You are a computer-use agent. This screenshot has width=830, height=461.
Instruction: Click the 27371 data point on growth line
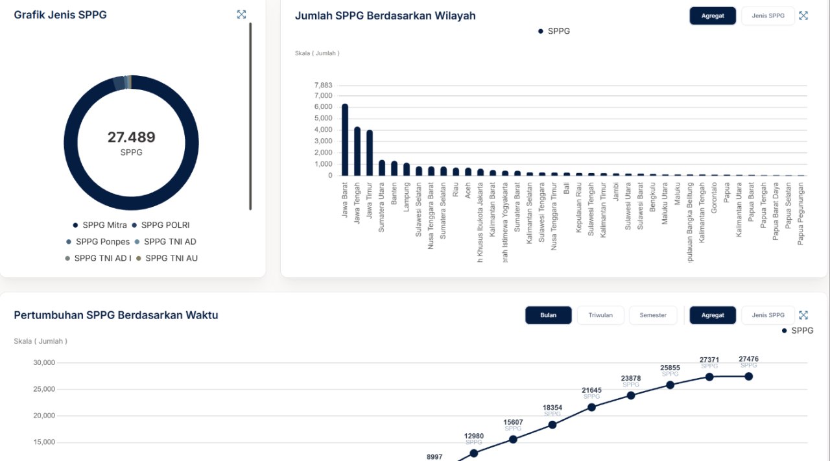pyautogui.click(x=709, y=377)
